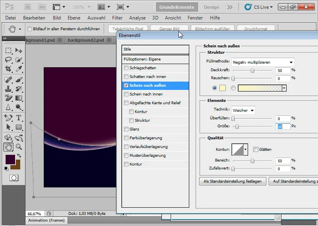318x226 pixels.
Task: Select the Lasso tool
Action: click(8, 60)
